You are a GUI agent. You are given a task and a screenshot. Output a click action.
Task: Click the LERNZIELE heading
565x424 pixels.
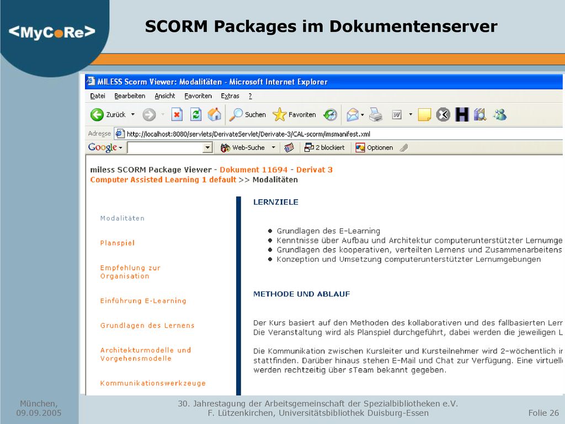click(276, 202)
